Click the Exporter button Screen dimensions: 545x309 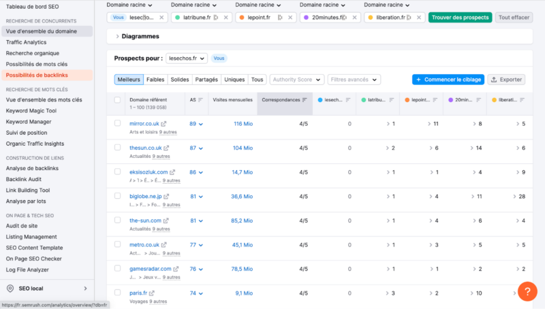click(506, 80)
